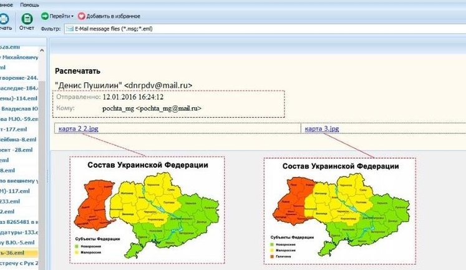Screen dimensions: 466x270
Task: Click Добавить в избранное label
Action: pos(113,16)
